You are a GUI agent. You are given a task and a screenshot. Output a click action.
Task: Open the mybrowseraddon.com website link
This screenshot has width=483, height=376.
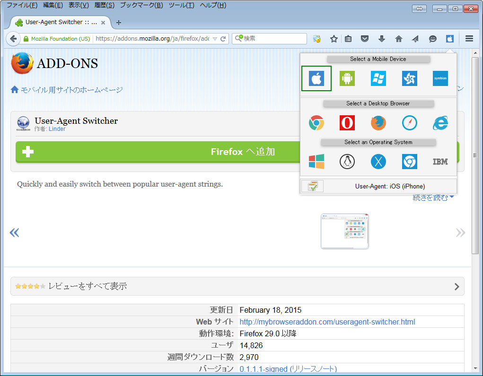[x=327, y=322]
